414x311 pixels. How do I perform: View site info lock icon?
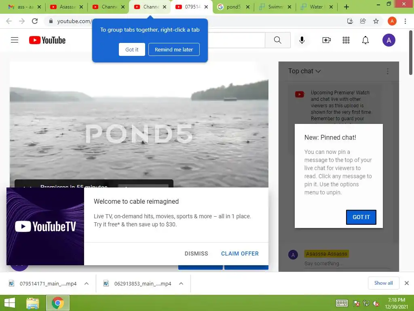(x=51, y=21)
